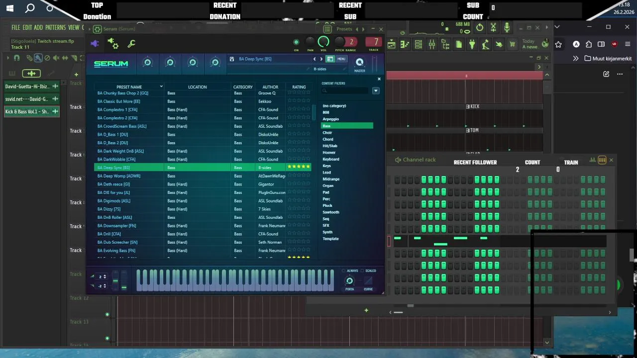Viewport: 637px width, 358px height.
Task: Go to previous Serum preset arrow
Action: pos(315,59)
